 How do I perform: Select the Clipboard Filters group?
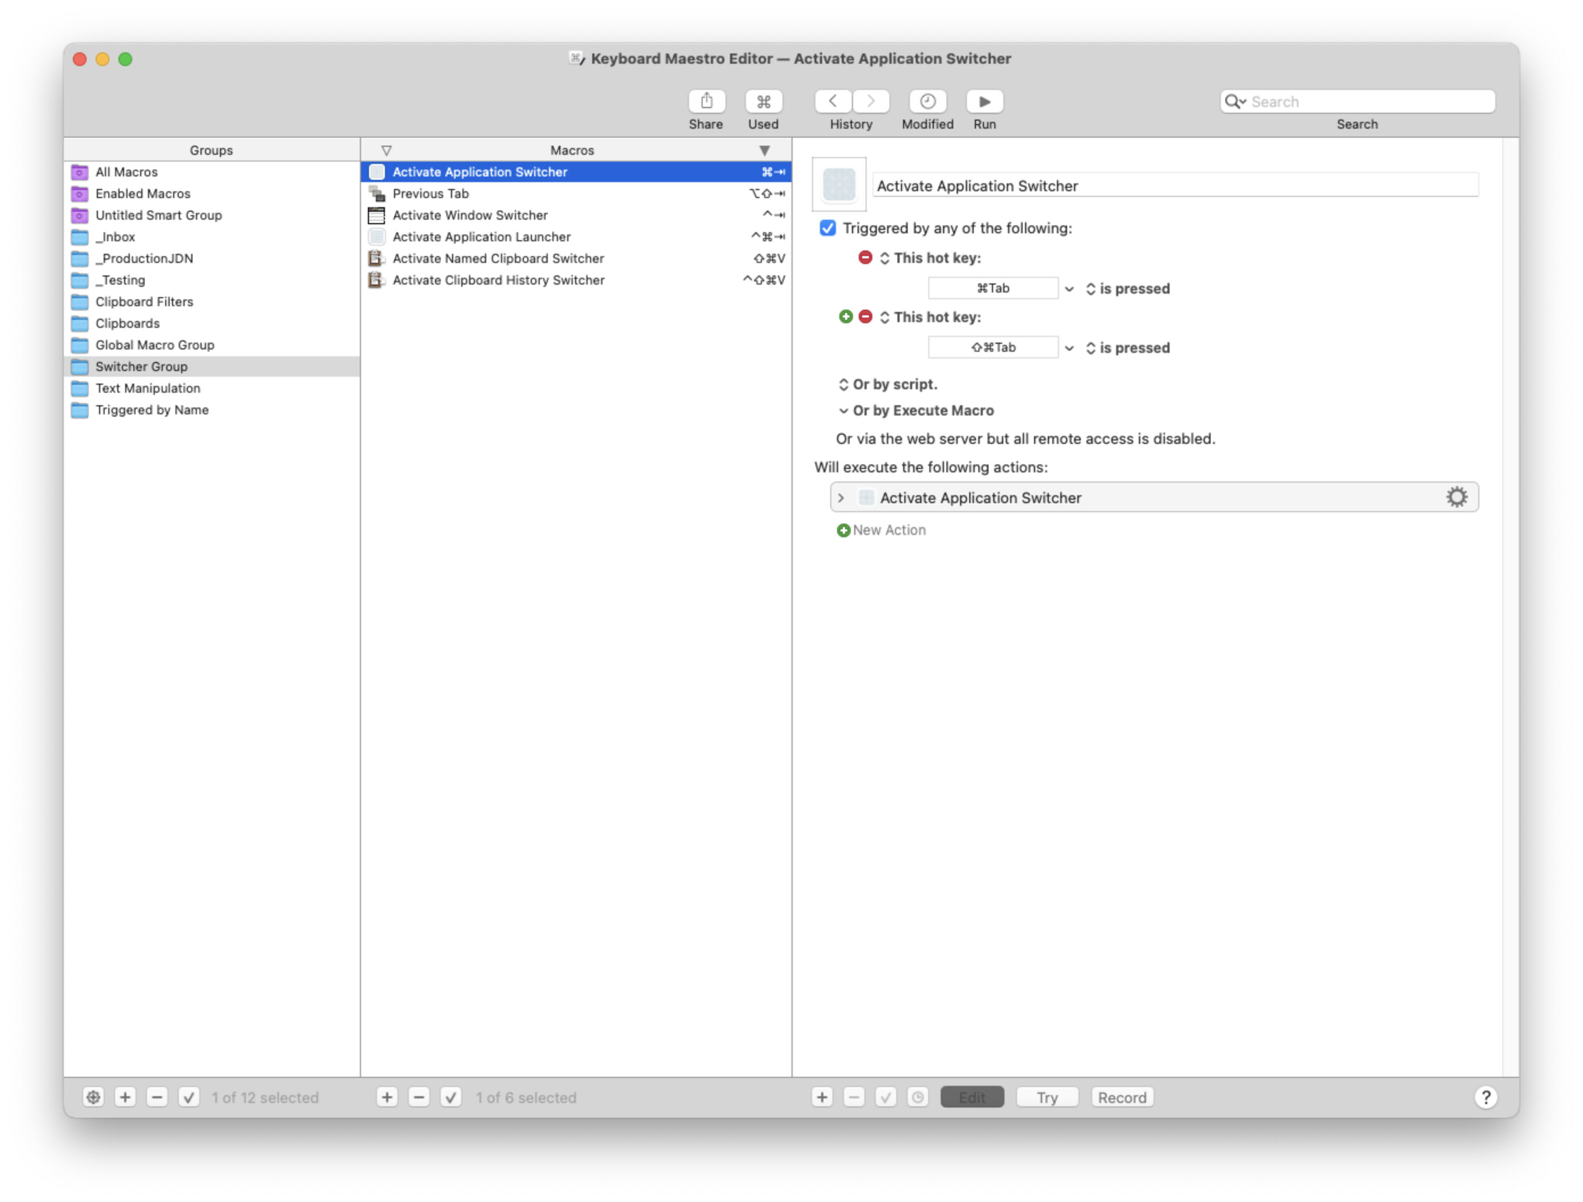pos(212,301)
